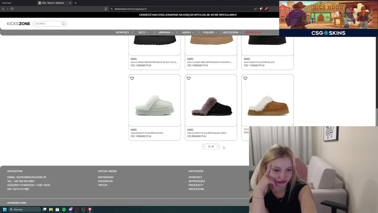
Task: Click the OD 1399,00 PLN price
Action: [x=141, y=65]
